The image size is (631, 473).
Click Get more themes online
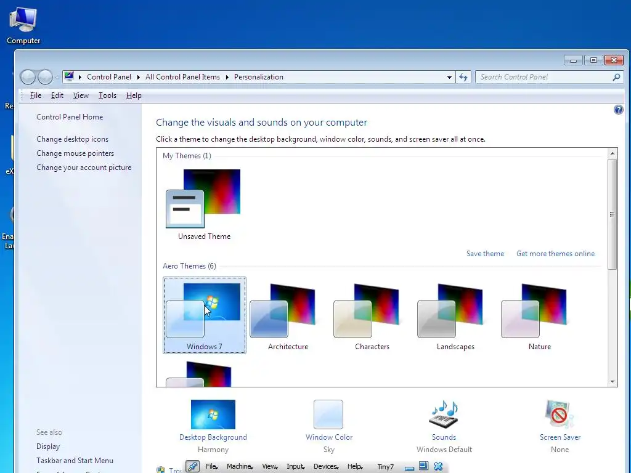pos(555,253)
